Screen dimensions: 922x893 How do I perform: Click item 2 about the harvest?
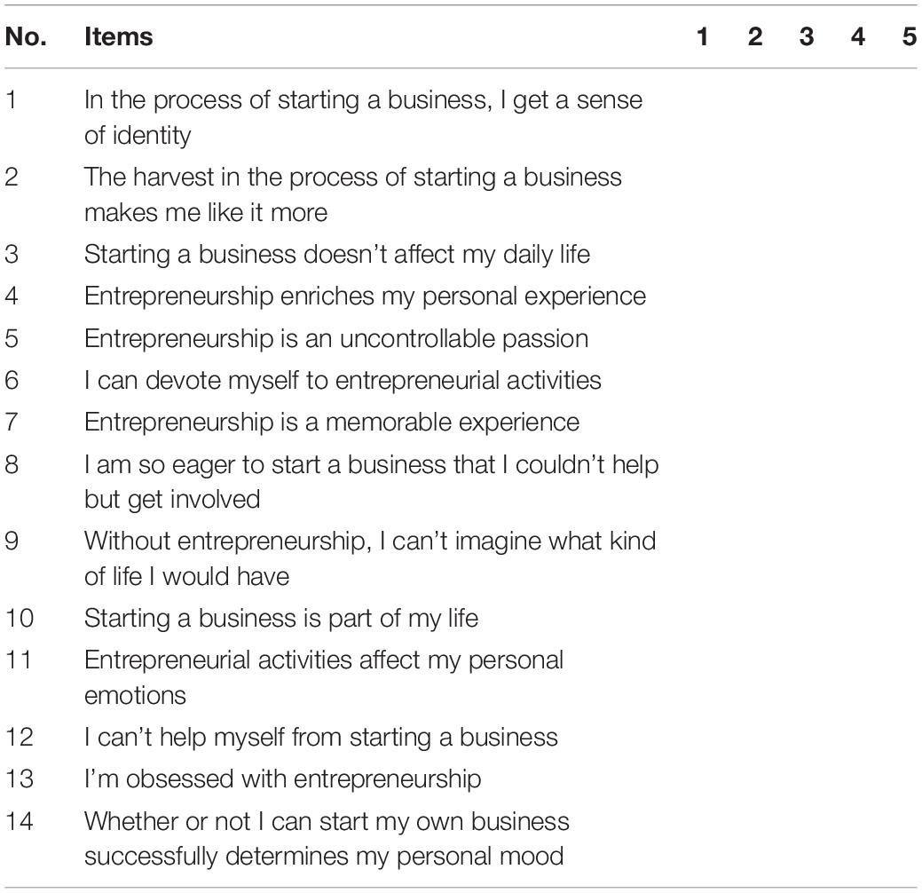coord(353,194)
